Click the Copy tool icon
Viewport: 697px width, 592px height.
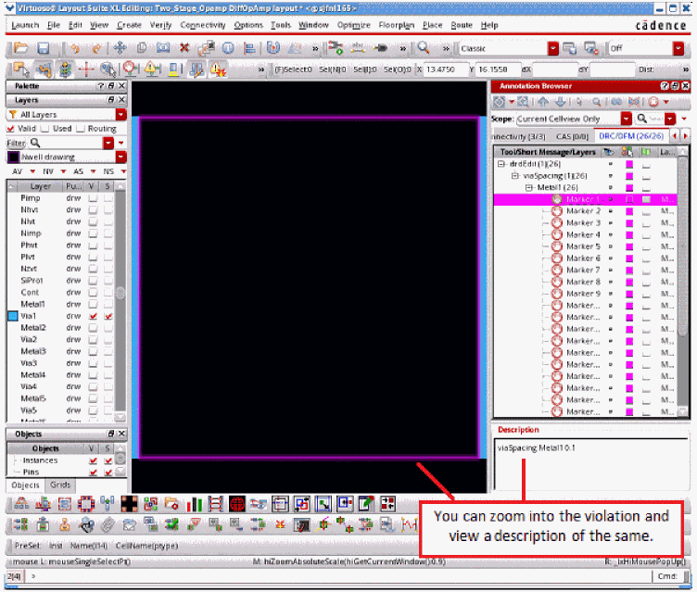pos(142,47)
